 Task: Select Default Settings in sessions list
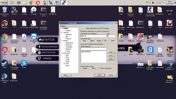pos(86,52)
